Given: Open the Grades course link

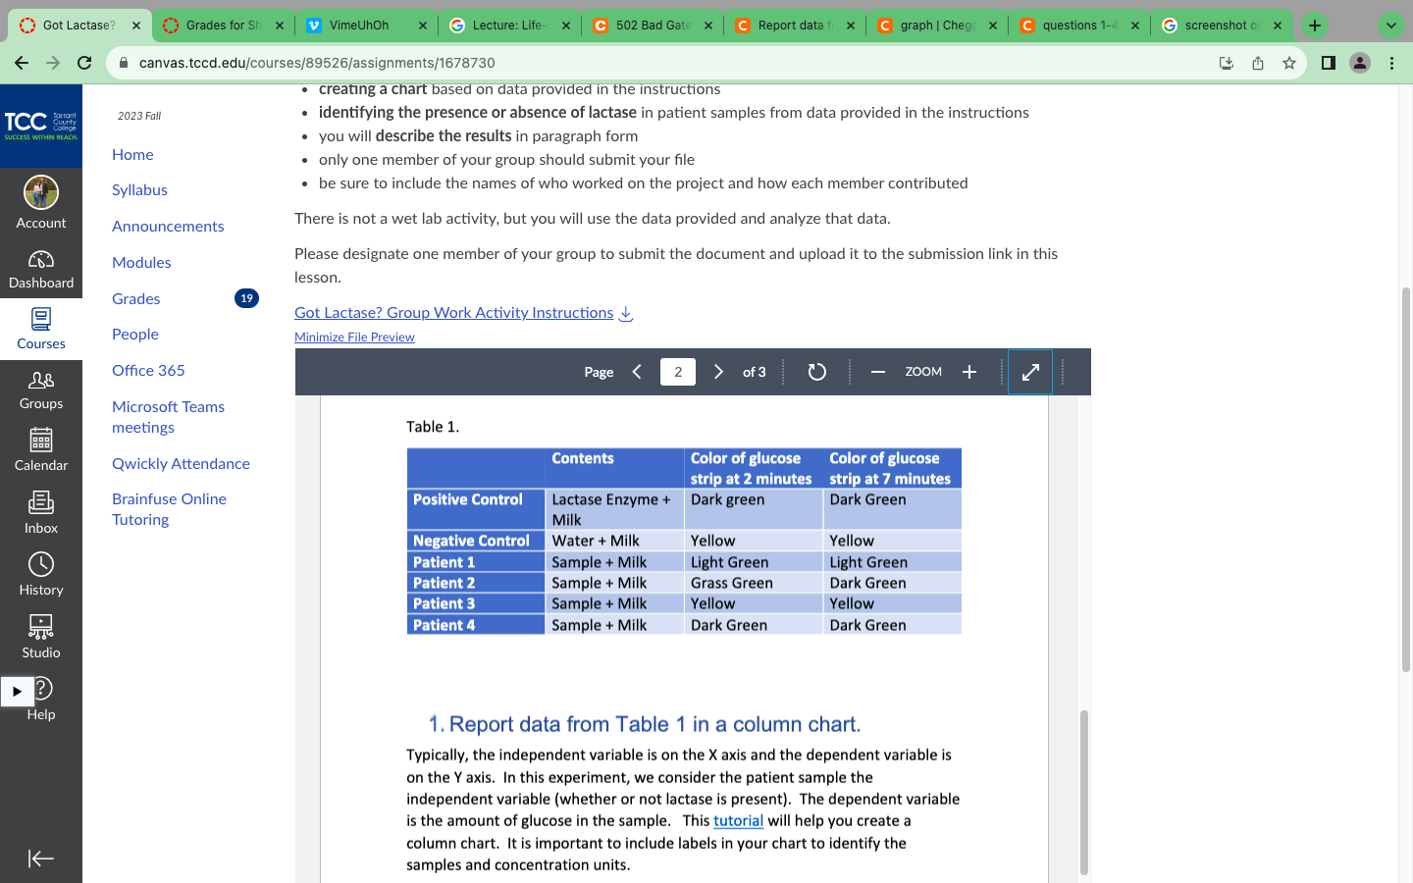Looking at the screenshot, I should click(x=136, y=298).
